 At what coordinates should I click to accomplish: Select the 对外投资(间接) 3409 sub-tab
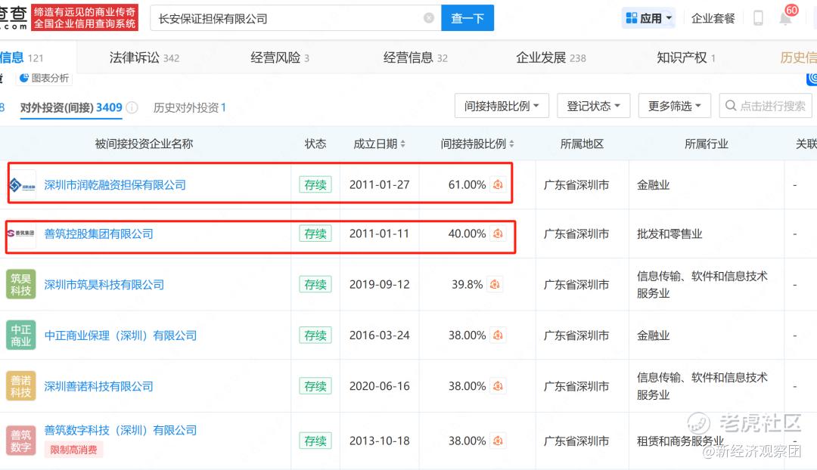(71, 108)
